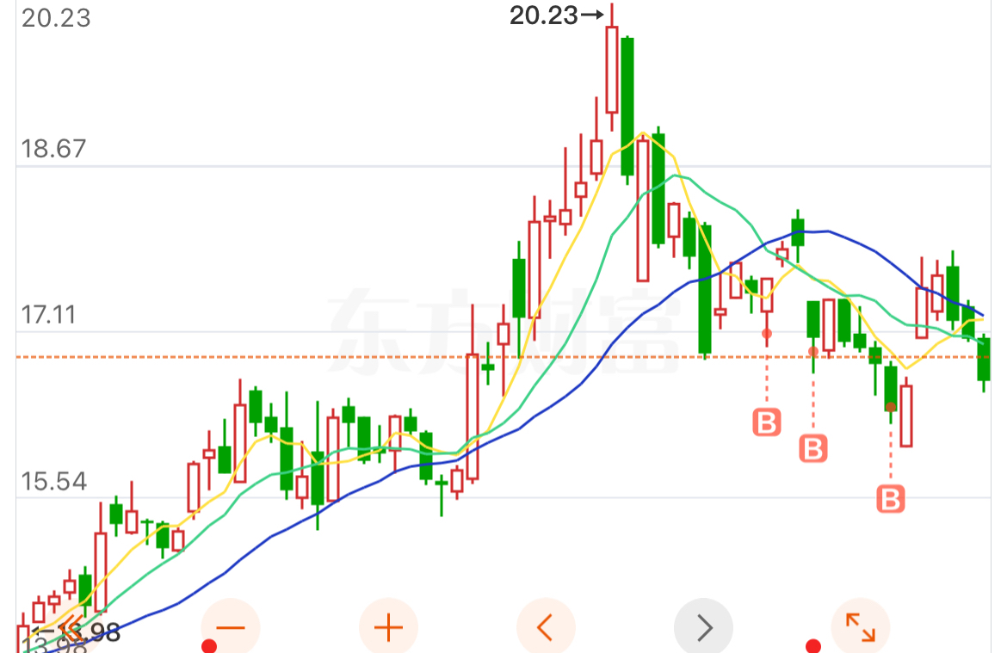Move chart left with the orange arrow
This screenshot has height=653, width=1007.
coord(546,627)
